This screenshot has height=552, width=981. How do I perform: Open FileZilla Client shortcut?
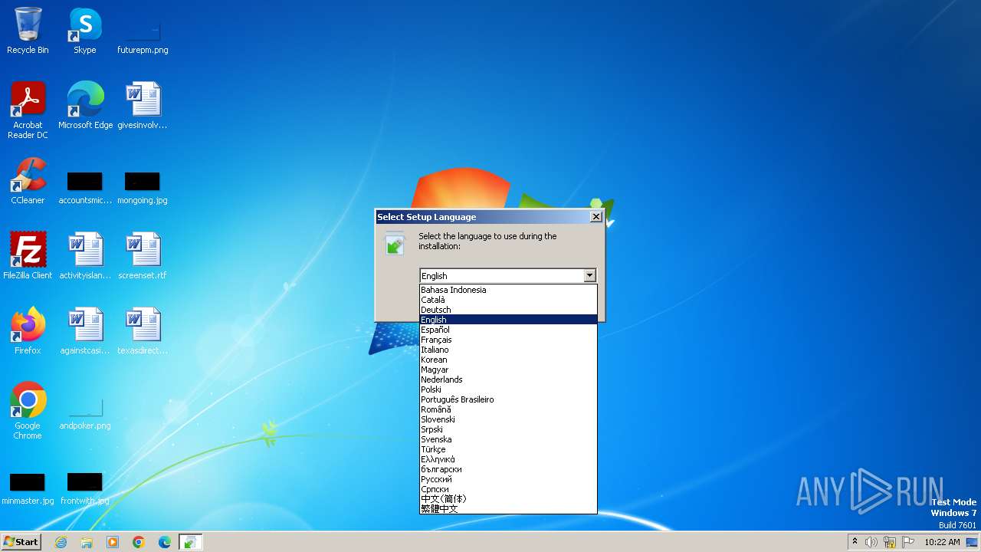tap(28, 255)
